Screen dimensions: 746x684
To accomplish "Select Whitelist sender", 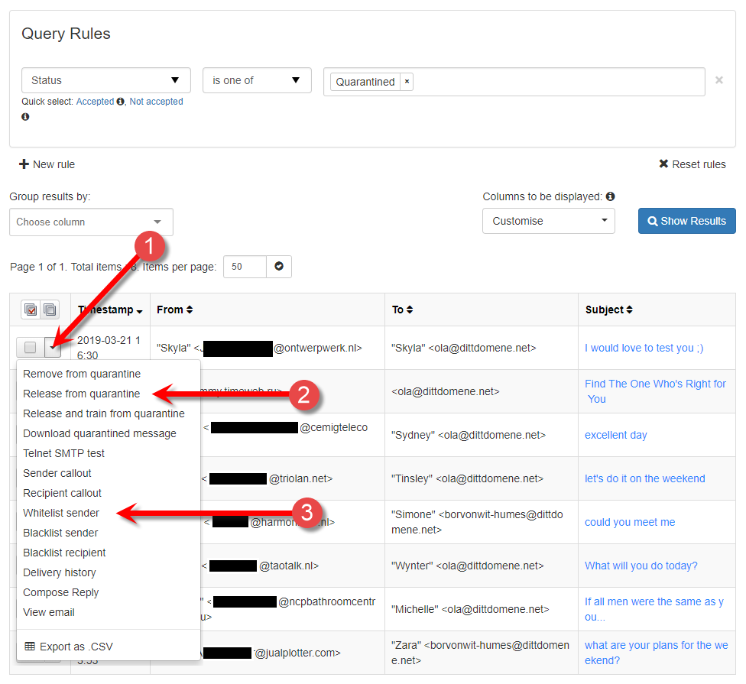I will [61, 514].
